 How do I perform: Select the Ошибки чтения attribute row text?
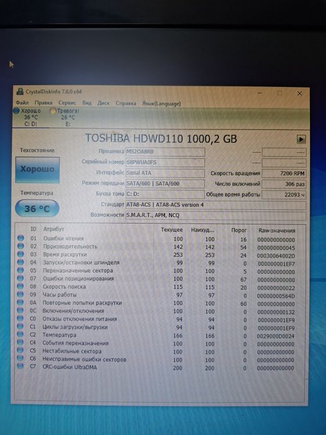63,238
